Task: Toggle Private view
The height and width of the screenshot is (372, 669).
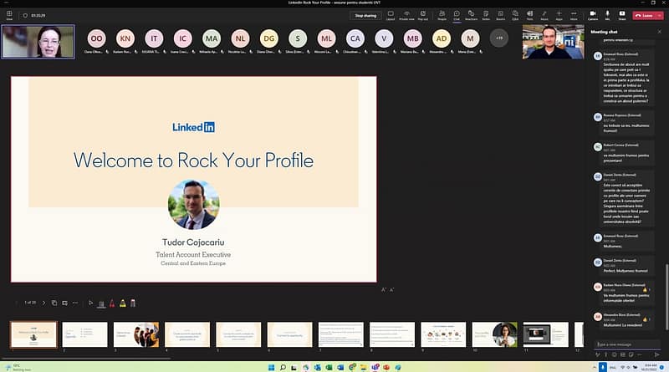Action: 406,15
